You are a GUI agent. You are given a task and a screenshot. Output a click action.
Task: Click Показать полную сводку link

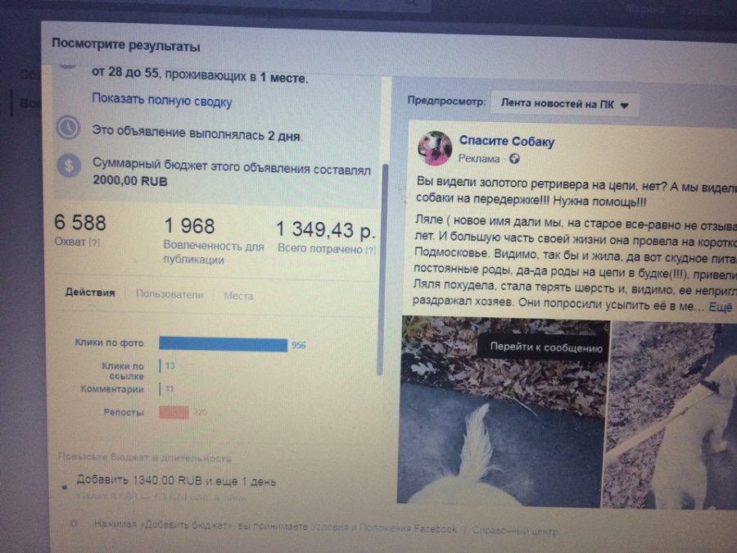pyautogui.click(x=162, y=100)
